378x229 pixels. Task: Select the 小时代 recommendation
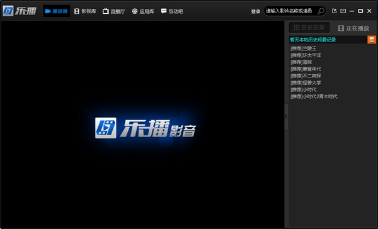pos(303,89)
